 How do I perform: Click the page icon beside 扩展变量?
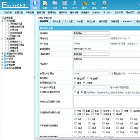(9, 30)
